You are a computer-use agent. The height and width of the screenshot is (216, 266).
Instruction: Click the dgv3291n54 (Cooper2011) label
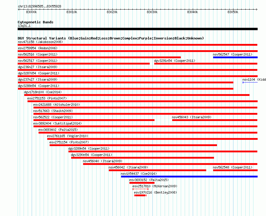[x=175, y=61]
